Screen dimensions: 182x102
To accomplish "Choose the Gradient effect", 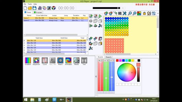I will (x=28, y=61).
